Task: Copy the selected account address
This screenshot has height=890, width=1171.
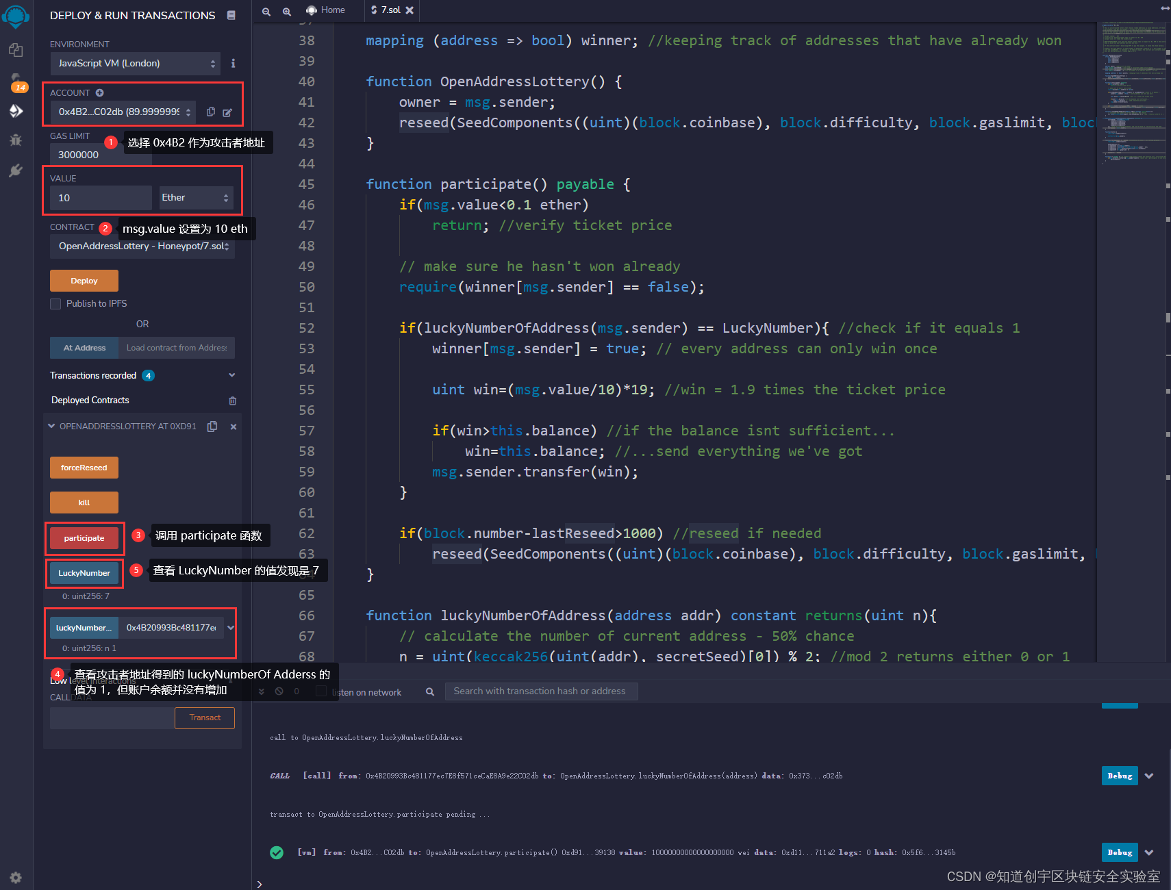Action: (x=211, y=112)
